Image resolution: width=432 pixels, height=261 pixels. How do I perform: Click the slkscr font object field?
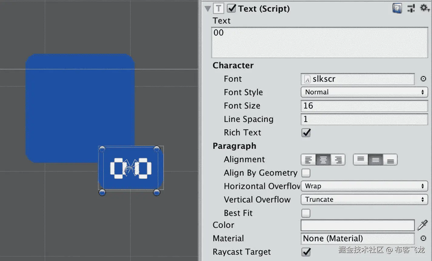tap(357, 79)
